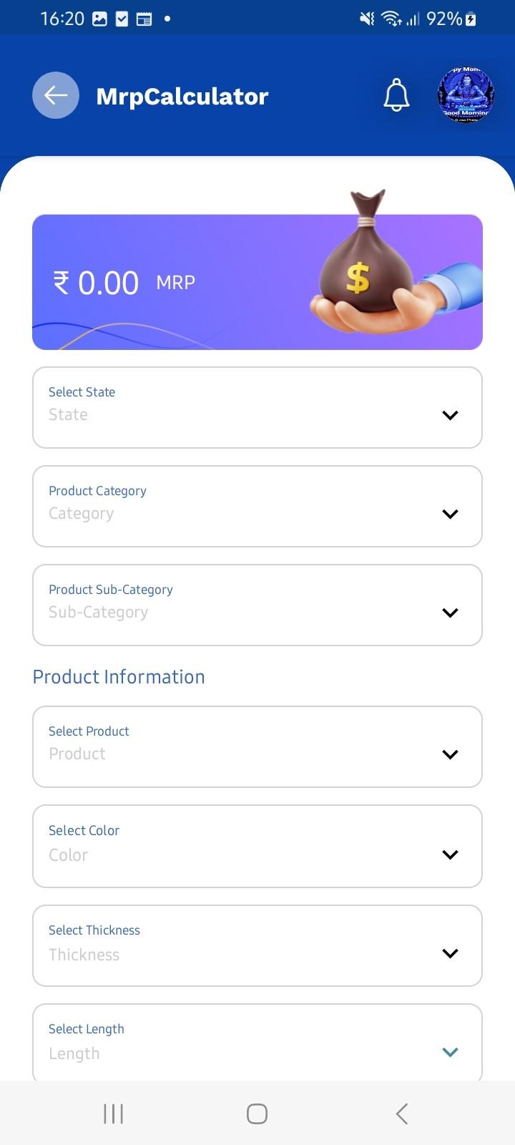515x1145 pixels.
Task: Open the Select Product dropdown
Action: click(257, 747)
